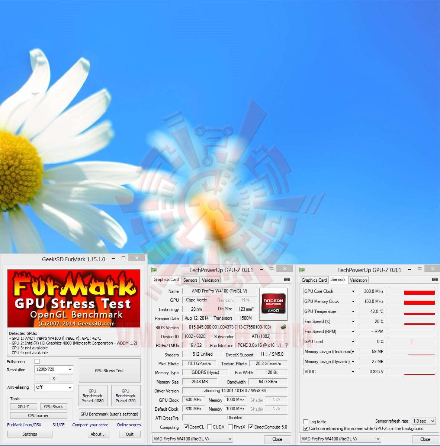The width and height of the screenshot is (440, 446).
Task: Click the FurMark GPU Stress Test banner image
Action: pyautogui.click(x=74, y=298)
